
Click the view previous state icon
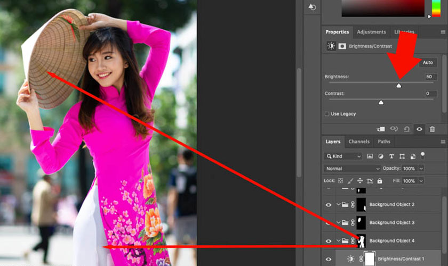coord(394,129)
